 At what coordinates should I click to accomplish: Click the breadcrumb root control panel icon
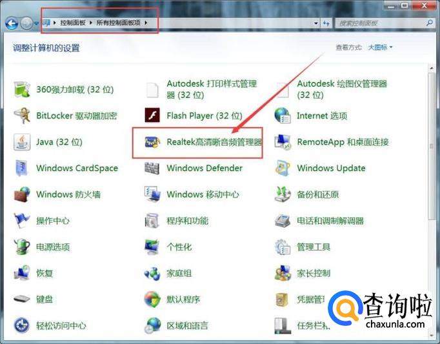coord(46,23)
